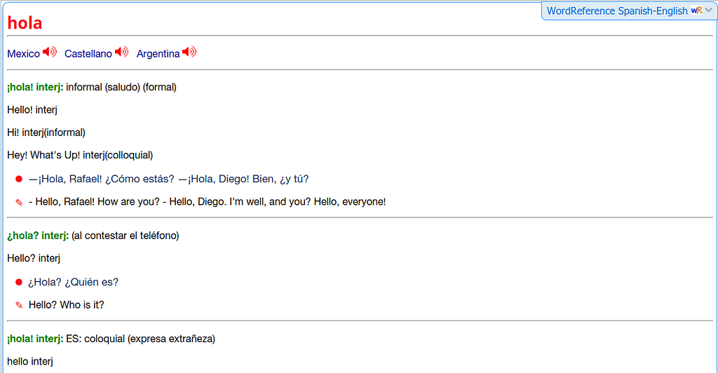The width and height of the screenshot is (718, 373).
Task: Play the Argentina pronunciation speaker icon
Action: pos(189,53)
